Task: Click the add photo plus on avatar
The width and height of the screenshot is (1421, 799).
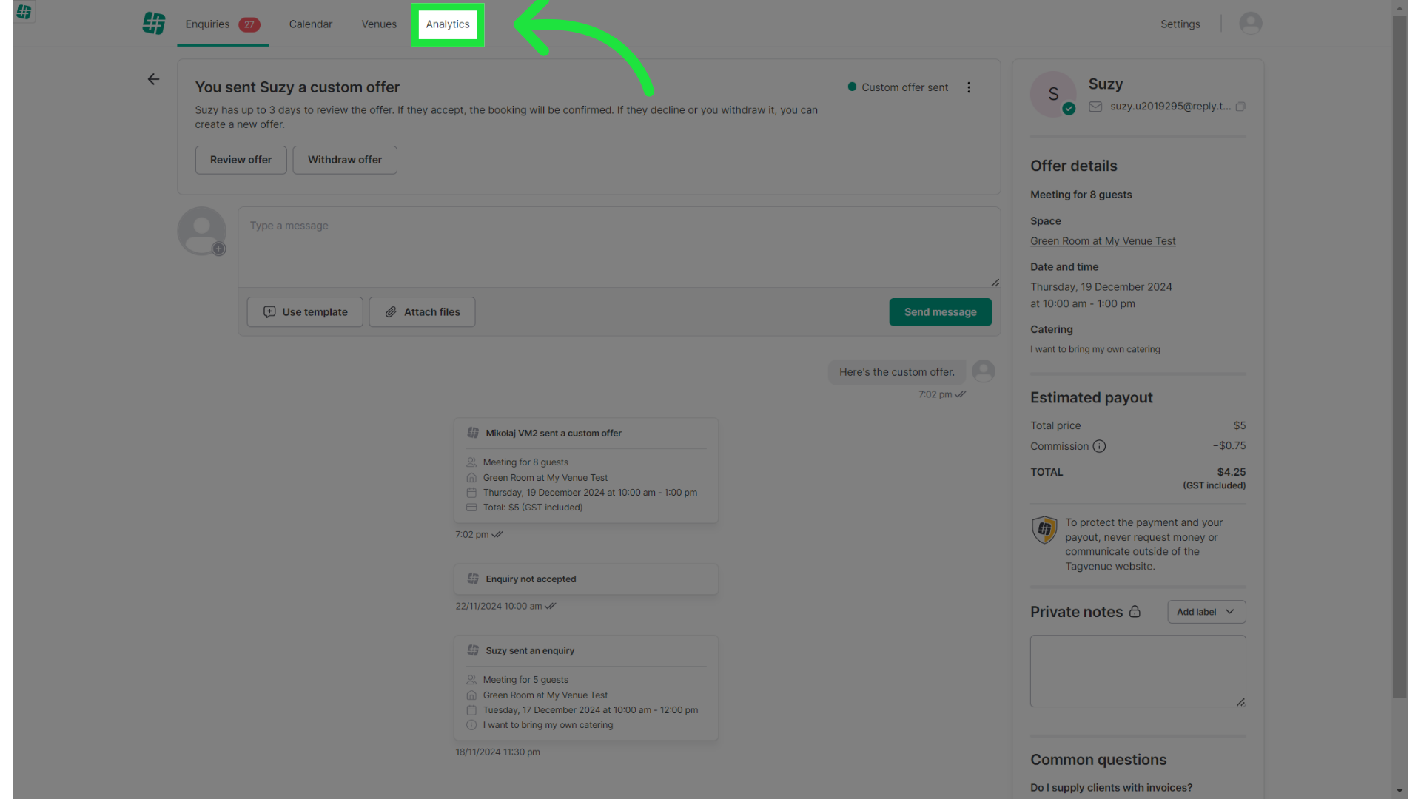Action: 218,249
